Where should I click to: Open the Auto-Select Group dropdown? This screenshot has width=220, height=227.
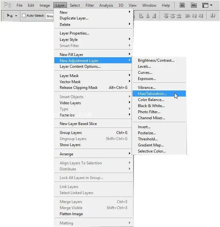tap(49, 16)
